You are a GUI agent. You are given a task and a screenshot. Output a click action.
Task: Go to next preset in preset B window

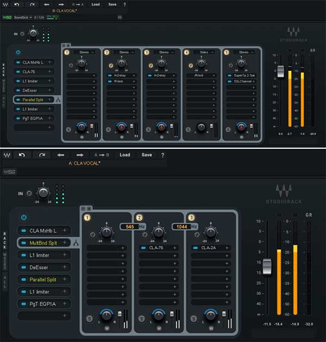click(61, 4)
